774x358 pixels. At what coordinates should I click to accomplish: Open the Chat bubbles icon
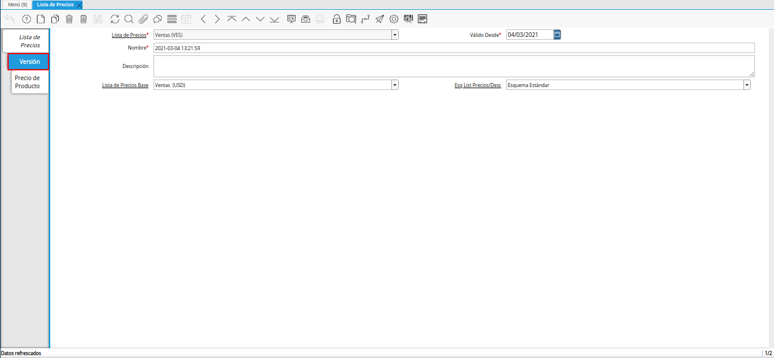[157, 19]
